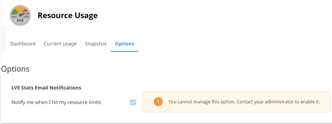Viewport: 332px width, 124px height.
Task: Click the grey side panel handle at left edge
Action: coord(3,39)
